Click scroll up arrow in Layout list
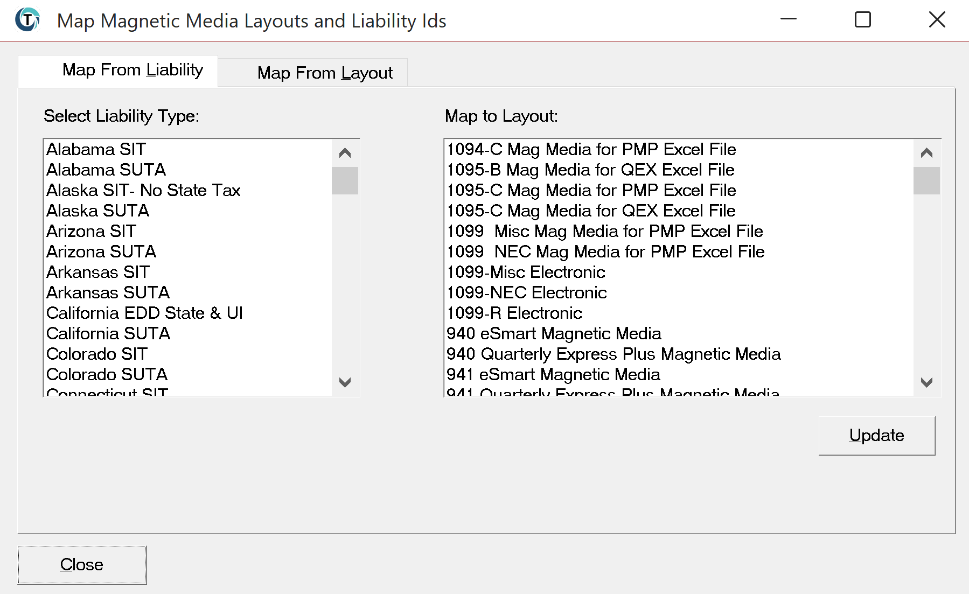Screen dimensions: 969x594 click(926, 153)
